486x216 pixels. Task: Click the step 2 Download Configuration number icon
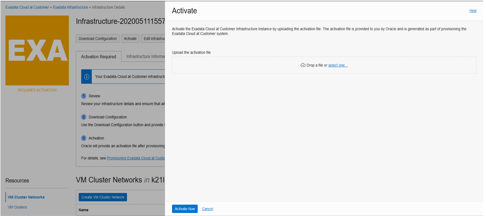point(84,117)
